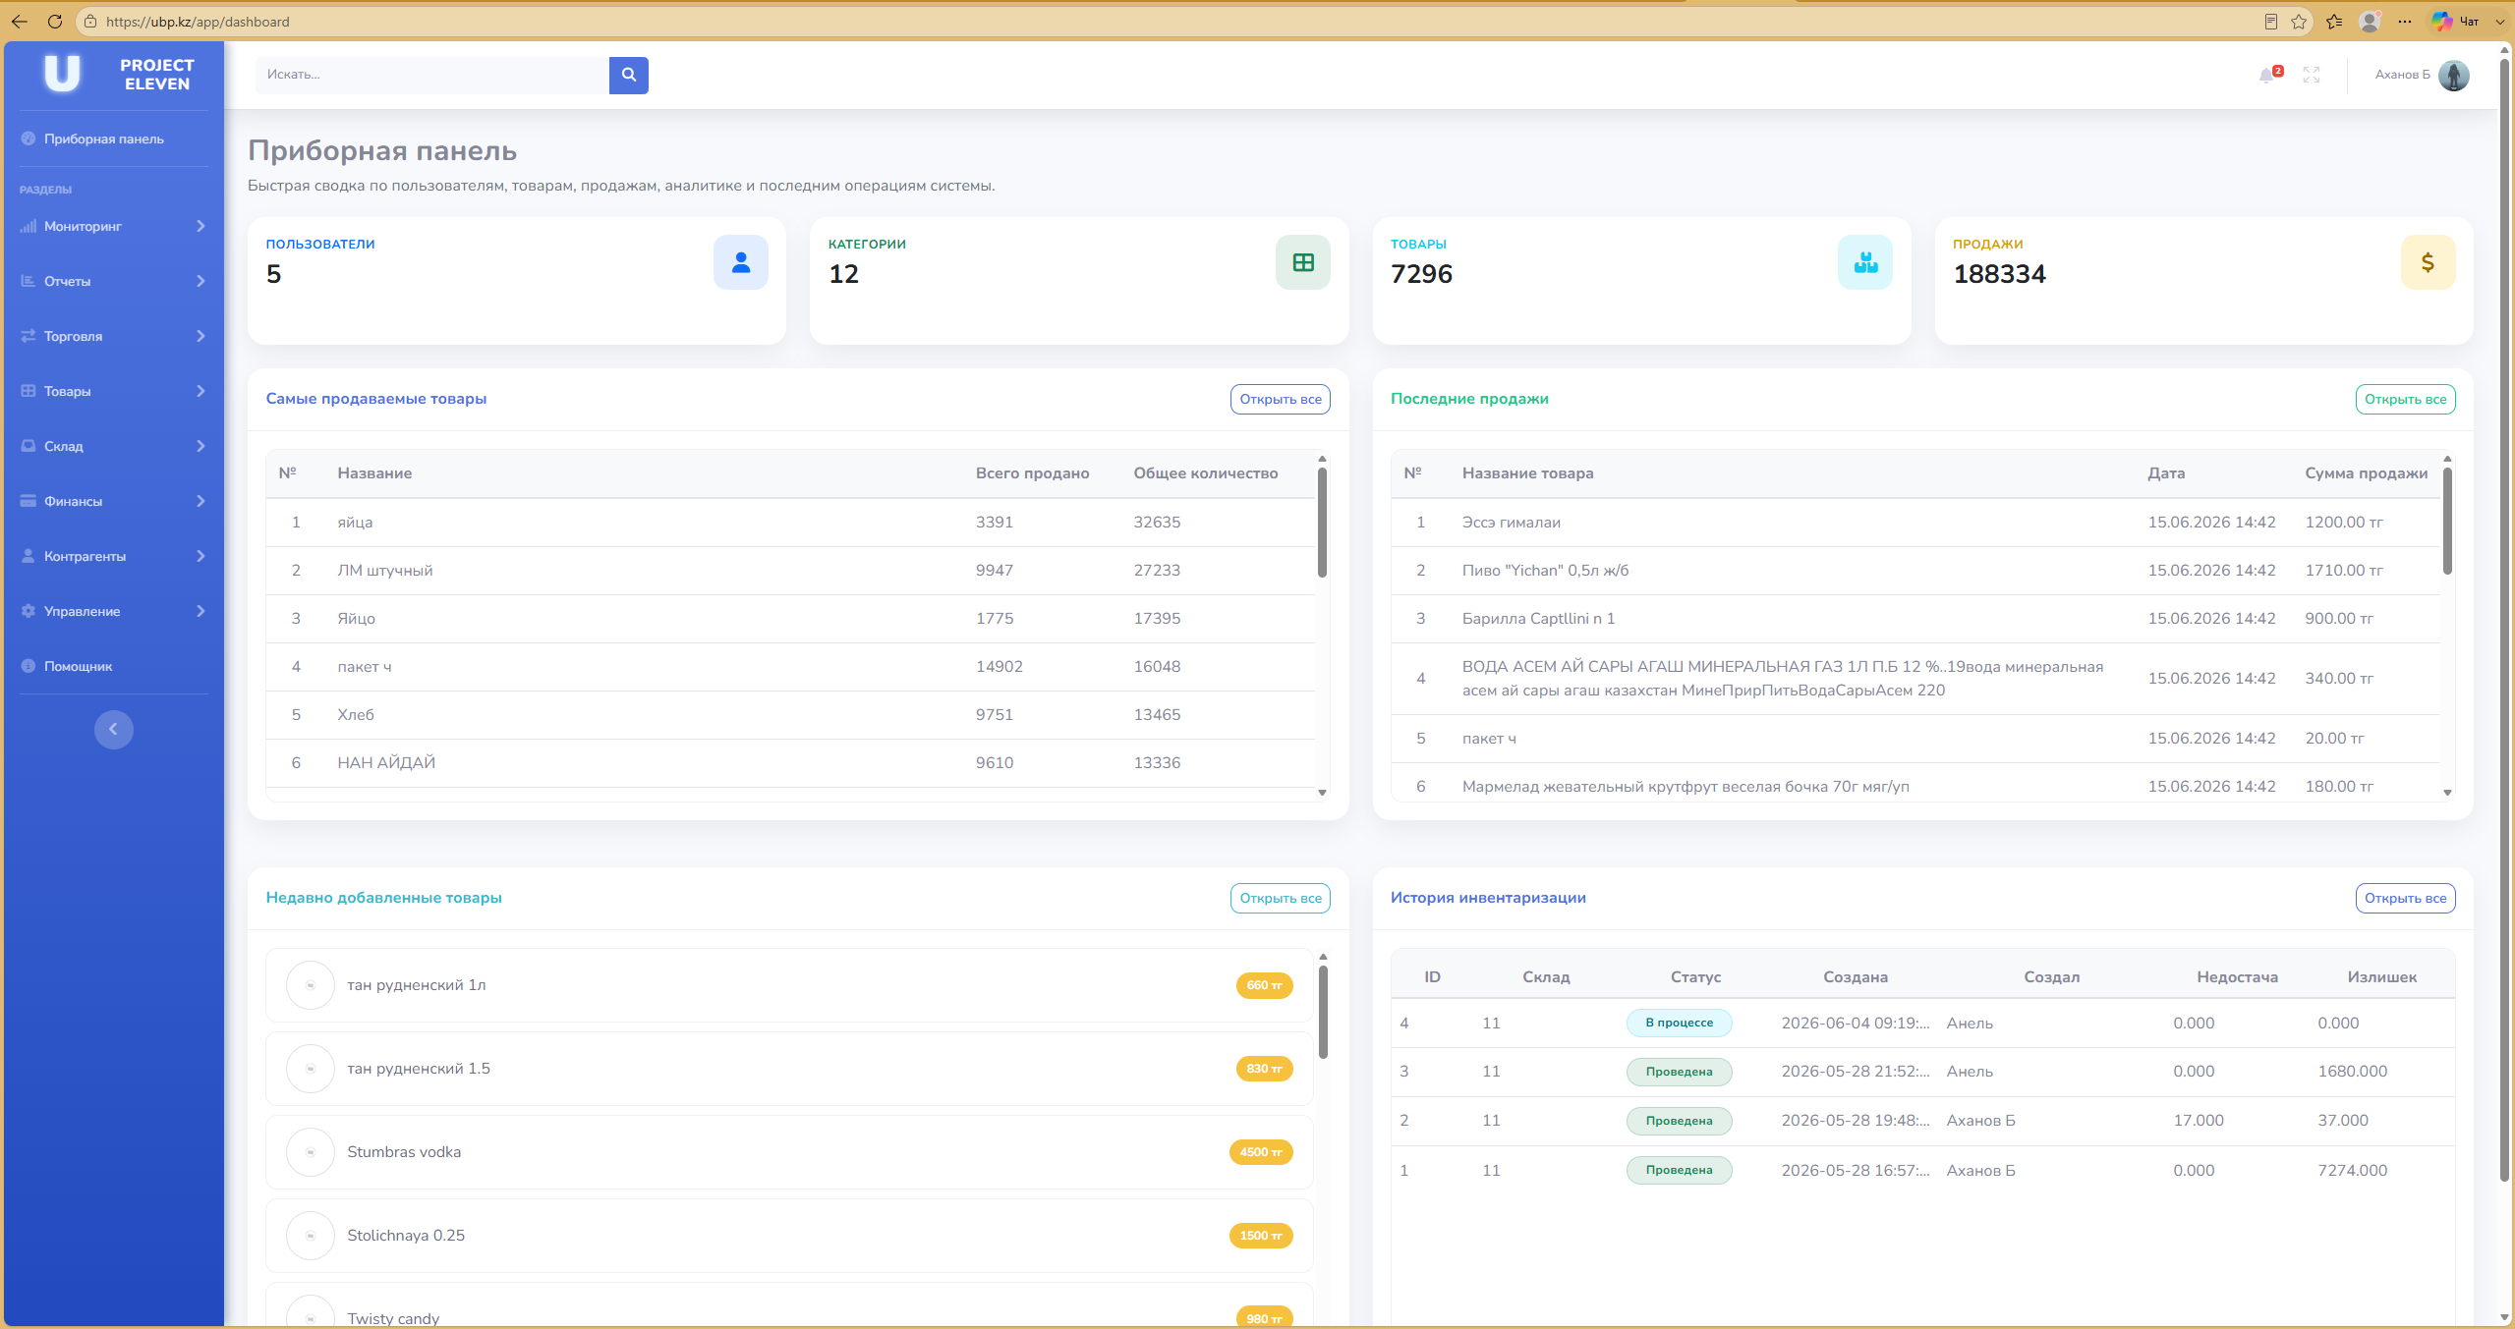
Task: Click the Categories card grid icon
Action: [x=1303, y=262]
